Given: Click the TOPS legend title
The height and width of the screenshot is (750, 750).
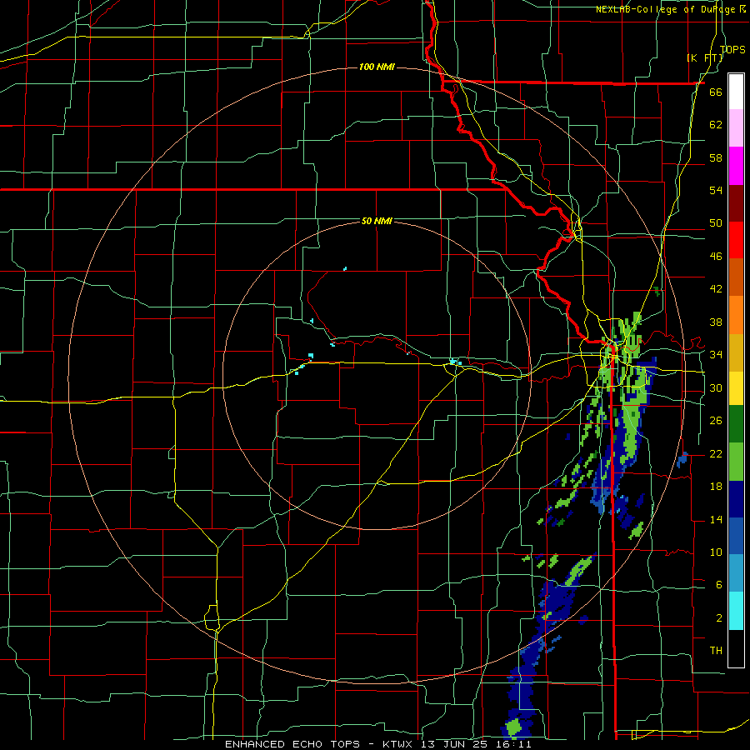Looking at the screenshot, I should [x=732, y=49].
